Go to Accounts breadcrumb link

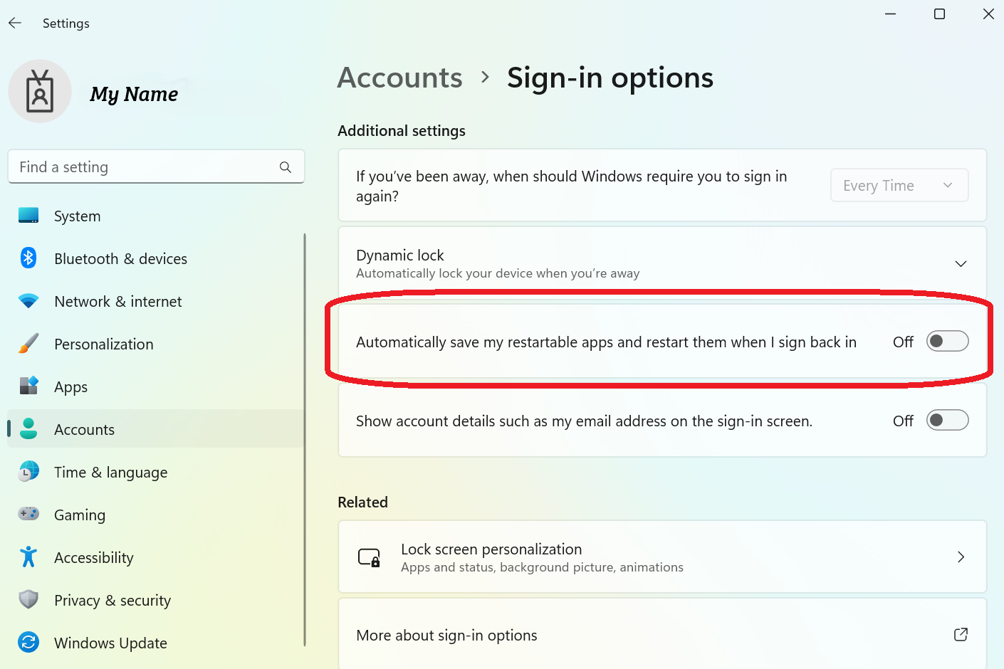399,78
